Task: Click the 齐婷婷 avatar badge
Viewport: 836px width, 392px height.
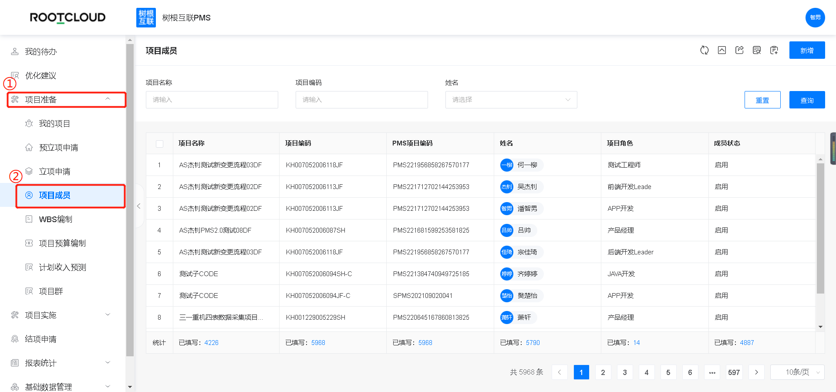Action: [x=507, y=274]
